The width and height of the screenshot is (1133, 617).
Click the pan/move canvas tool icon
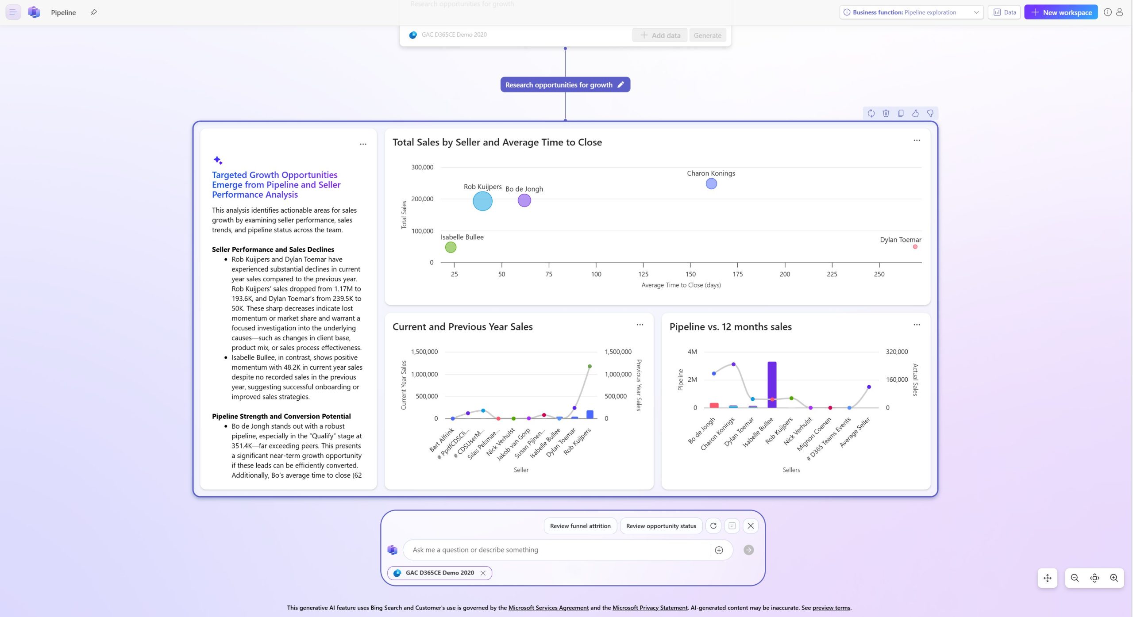[1047, 578]
